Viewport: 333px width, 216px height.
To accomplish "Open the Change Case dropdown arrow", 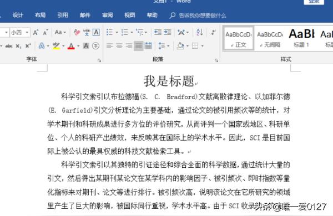I will pyautogui.click(x=64, y=33).
